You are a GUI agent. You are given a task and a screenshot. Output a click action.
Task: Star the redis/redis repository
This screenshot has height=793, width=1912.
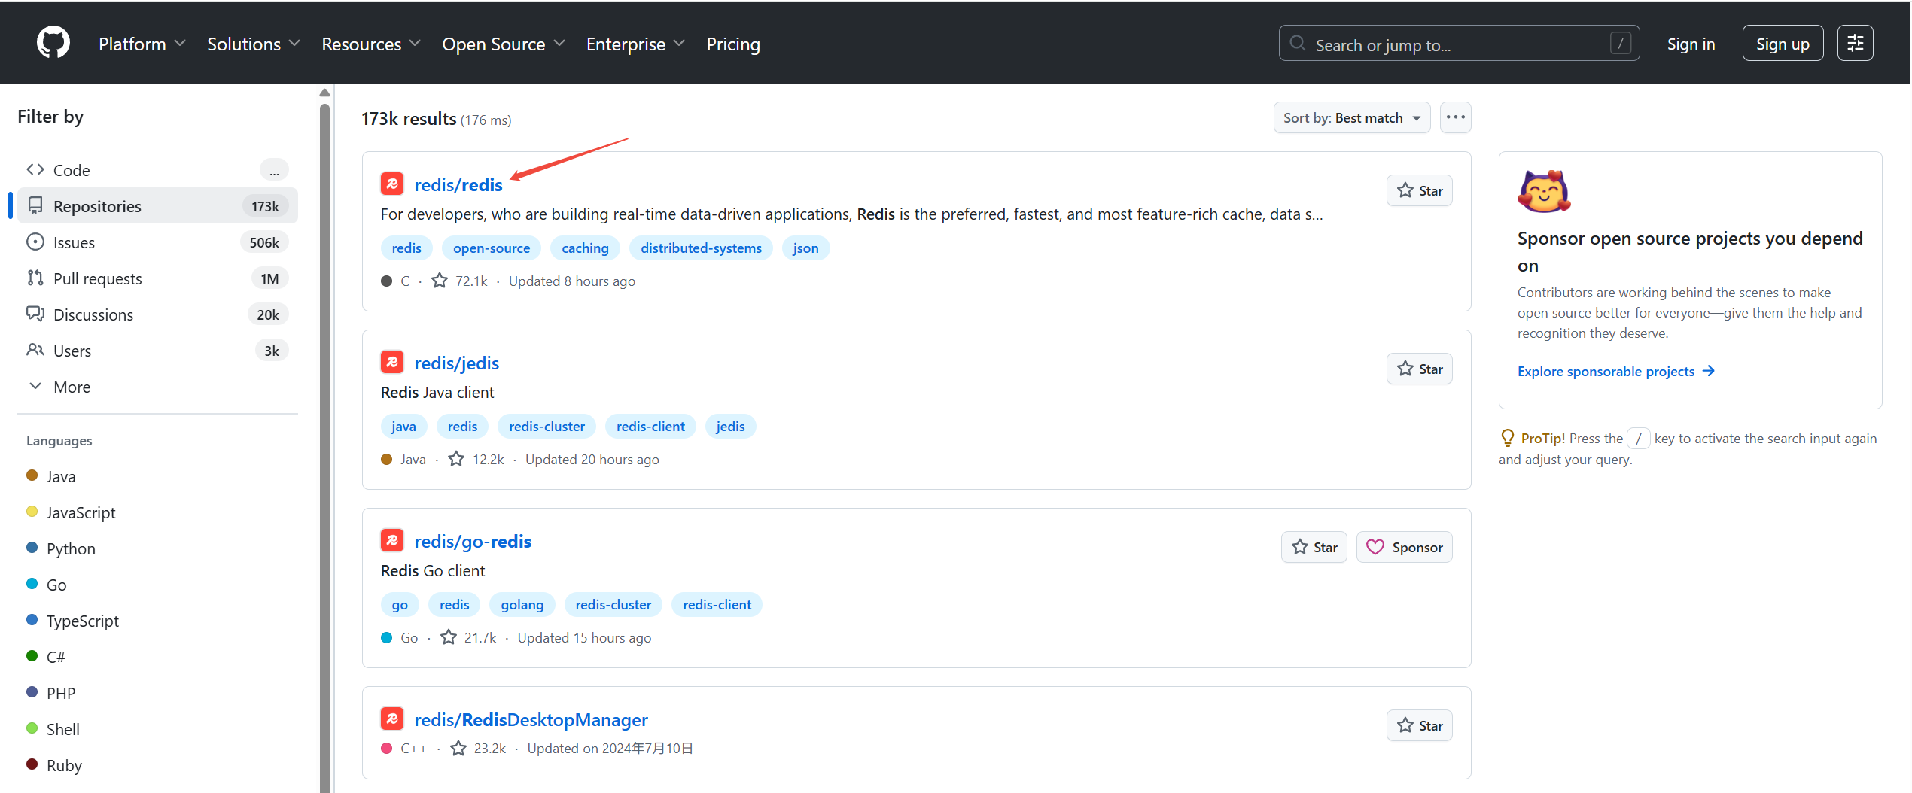pyautogui.click(x=1419, y=191)
